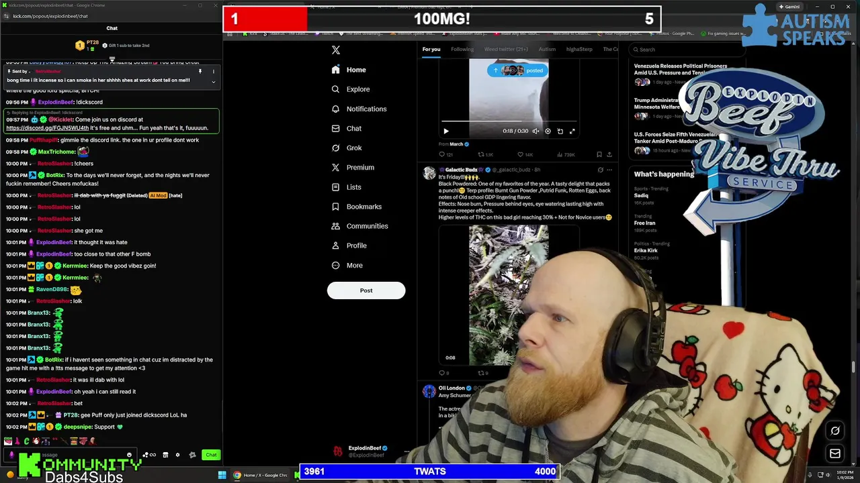Screen dimensions: 860x483
Task: Collapse the chat gift leaderboard
Action: [112, 59]
